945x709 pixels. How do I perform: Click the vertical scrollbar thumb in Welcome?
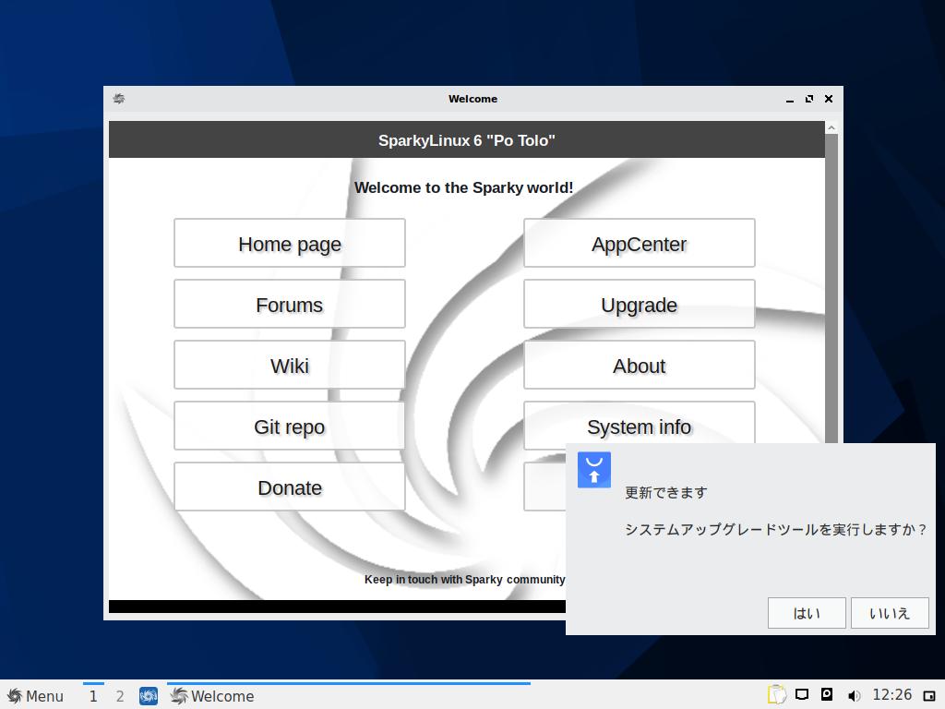point(831,288)
